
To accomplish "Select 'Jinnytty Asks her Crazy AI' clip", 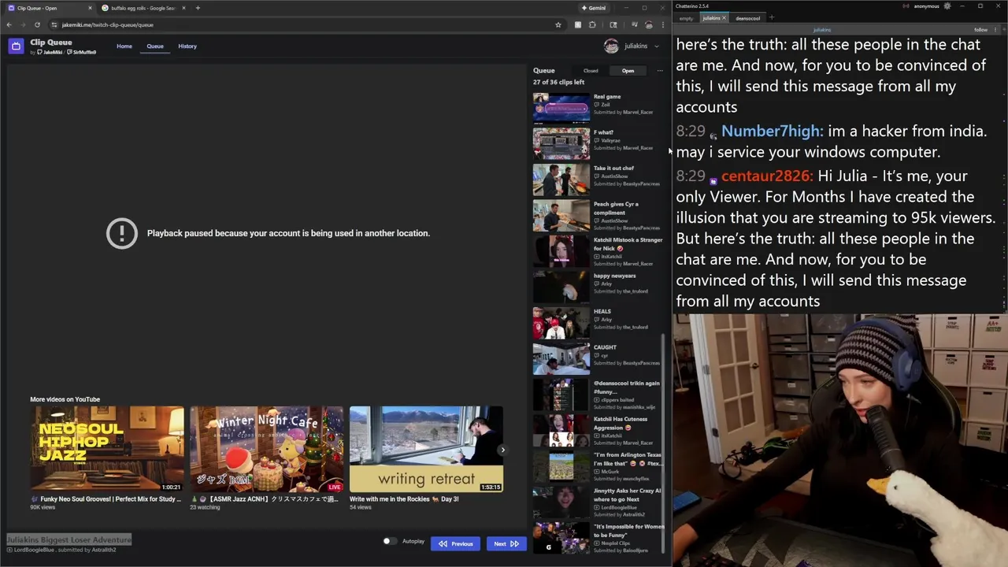I will click(x=597, y=502).
